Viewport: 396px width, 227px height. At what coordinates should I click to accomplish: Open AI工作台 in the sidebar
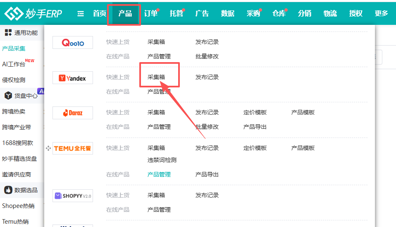pyautogui.click(x=14, y=64)
